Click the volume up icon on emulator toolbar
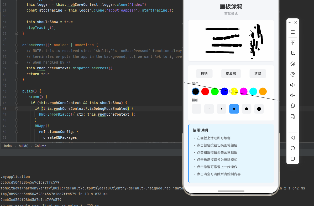This screenshot has height=206, width=314. coord(292,85)
